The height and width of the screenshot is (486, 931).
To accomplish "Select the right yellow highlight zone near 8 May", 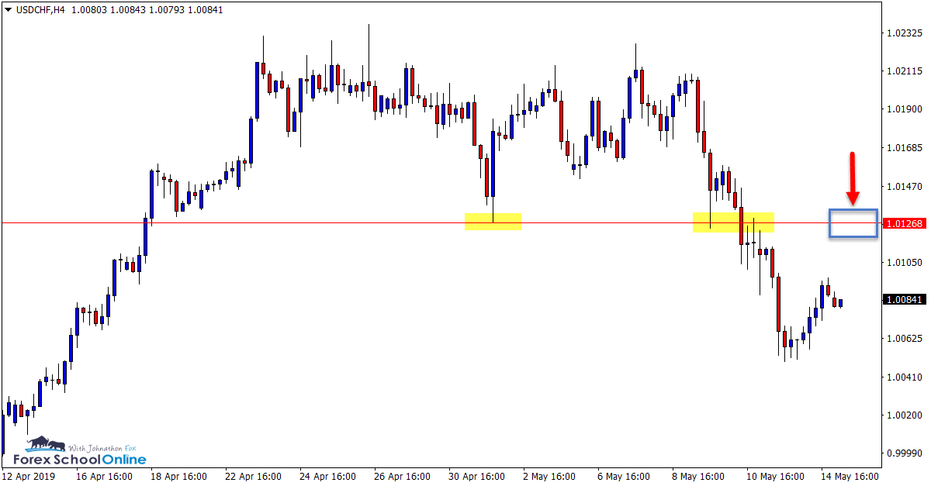I will pos(733,222).
